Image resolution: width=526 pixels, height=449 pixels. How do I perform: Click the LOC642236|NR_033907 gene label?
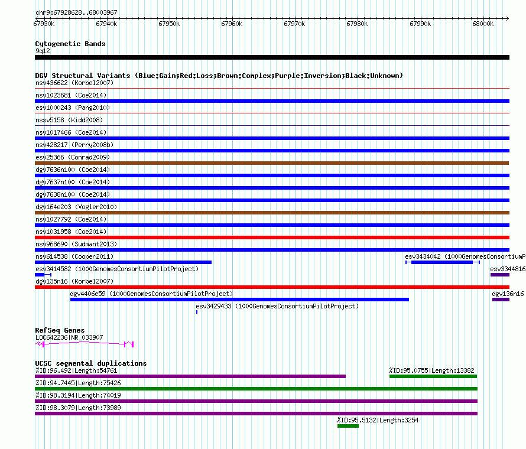coord(69,337)
